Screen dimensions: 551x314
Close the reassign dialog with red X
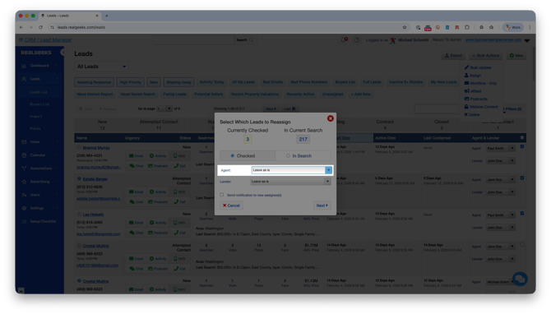click(330, 118)
